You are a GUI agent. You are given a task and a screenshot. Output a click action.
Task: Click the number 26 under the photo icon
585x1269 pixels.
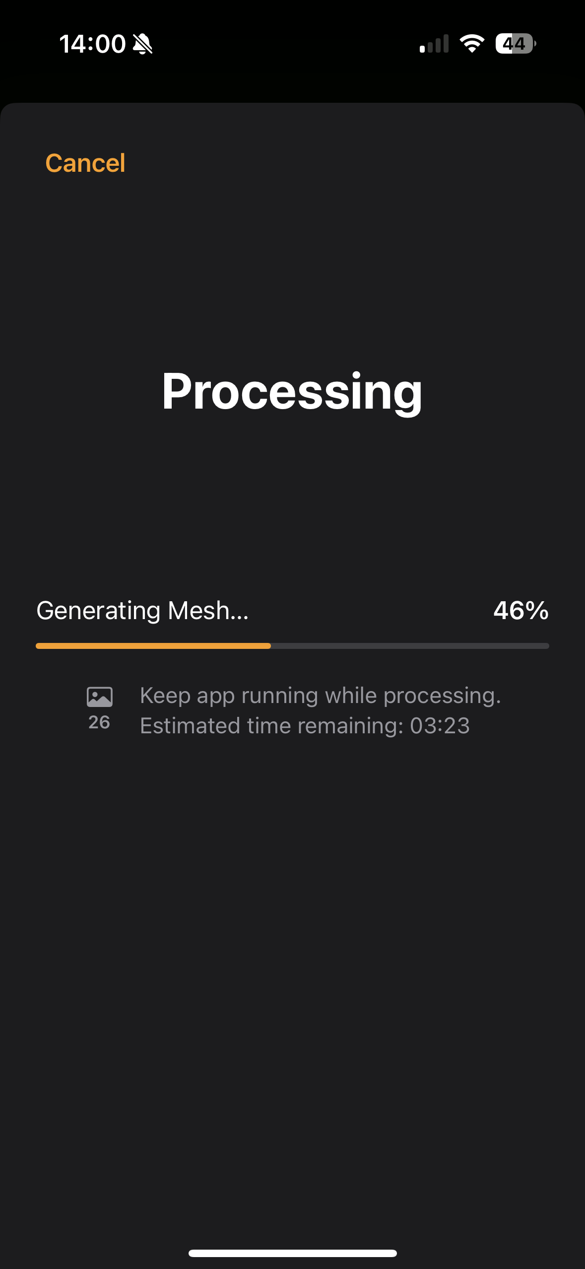99,722
